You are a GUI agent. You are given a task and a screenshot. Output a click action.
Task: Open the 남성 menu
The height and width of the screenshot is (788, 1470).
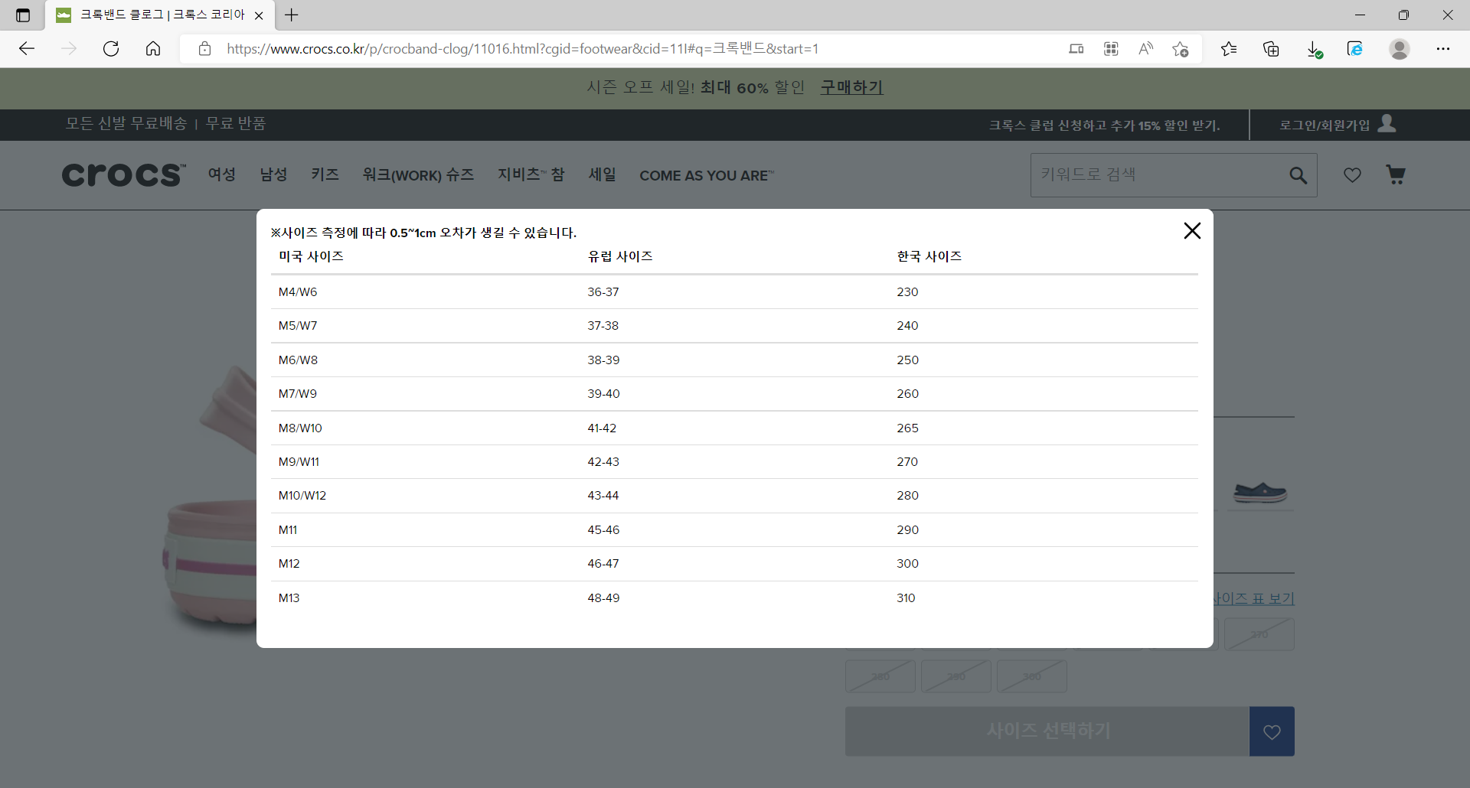[x=273, y=174]
